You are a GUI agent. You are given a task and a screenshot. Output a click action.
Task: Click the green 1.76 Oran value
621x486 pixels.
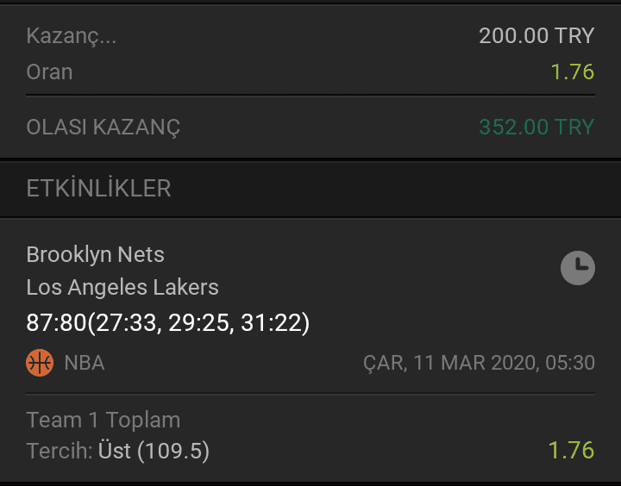pos(573,72)
